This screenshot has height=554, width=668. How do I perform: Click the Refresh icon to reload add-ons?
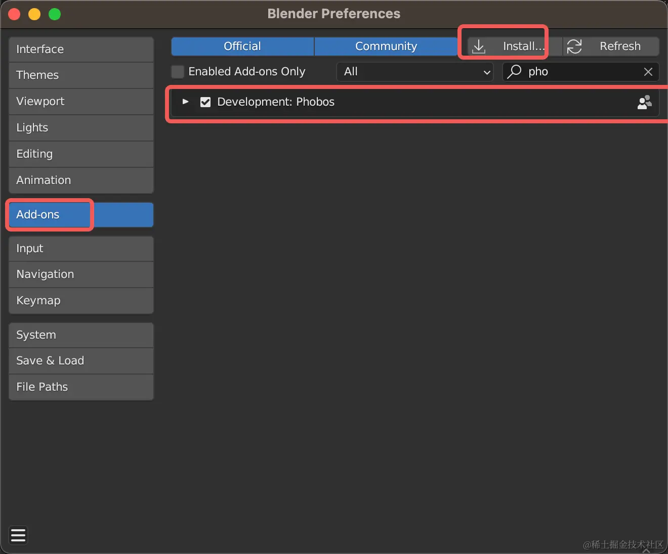(x=574, y=46)
